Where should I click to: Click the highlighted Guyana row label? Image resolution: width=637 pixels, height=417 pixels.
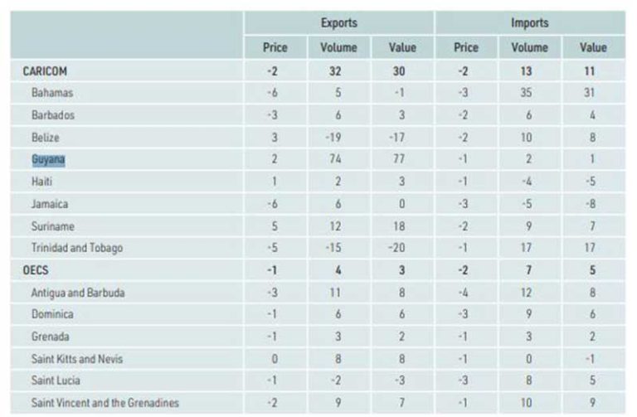(48, 159)
